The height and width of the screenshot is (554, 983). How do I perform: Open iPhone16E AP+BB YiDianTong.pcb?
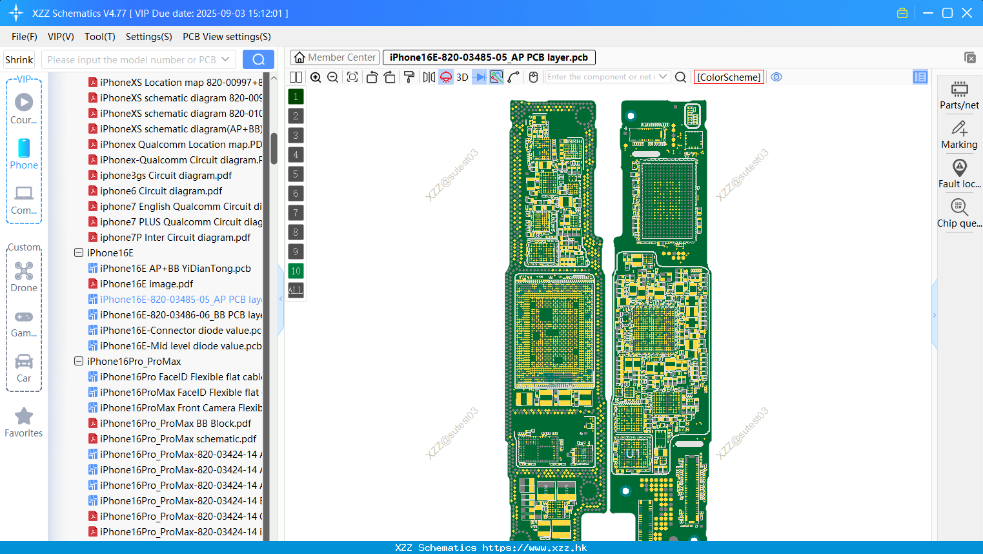176,269
